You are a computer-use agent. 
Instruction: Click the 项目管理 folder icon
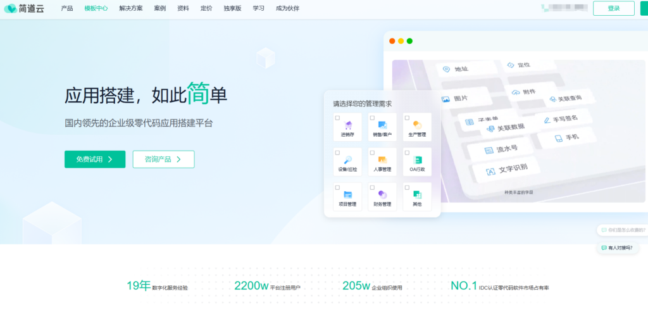tap(348, 194)
